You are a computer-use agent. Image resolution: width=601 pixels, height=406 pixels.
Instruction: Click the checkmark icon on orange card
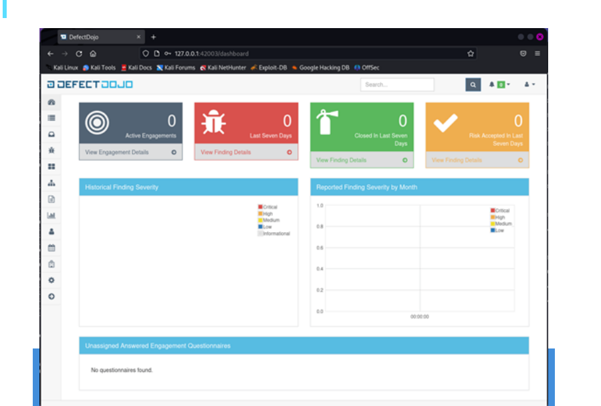click(445, 123)
